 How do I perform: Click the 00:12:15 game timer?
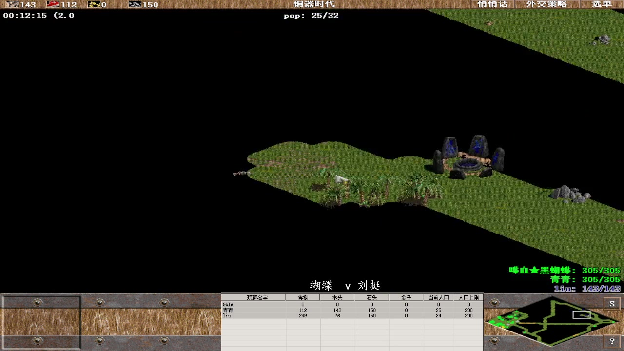coord(25,15)
